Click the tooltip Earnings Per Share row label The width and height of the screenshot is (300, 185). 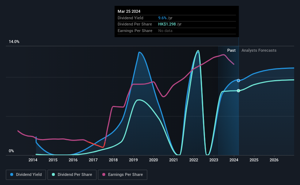135,31
